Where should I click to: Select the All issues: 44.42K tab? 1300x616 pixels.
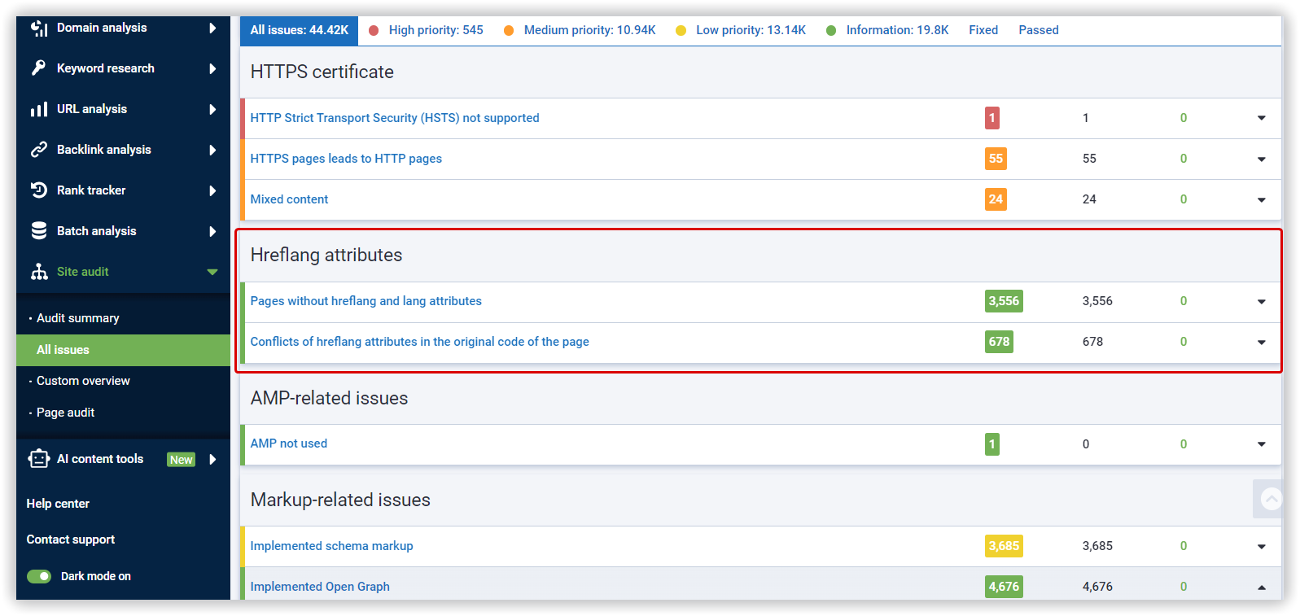click(299, 30)
